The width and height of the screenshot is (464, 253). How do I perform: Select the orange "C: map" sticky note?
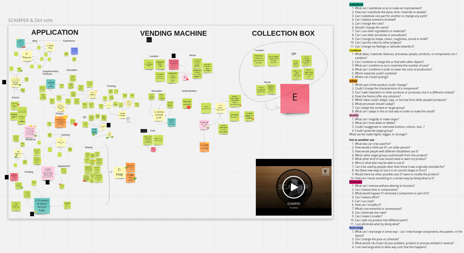tap(120, 172)
